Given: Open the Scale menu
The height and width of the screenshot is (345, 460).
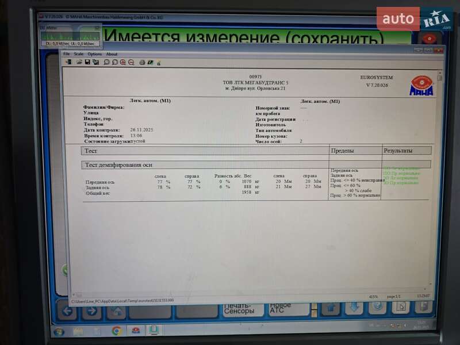Looking at the screenshot, I should [x=79, y=54].
